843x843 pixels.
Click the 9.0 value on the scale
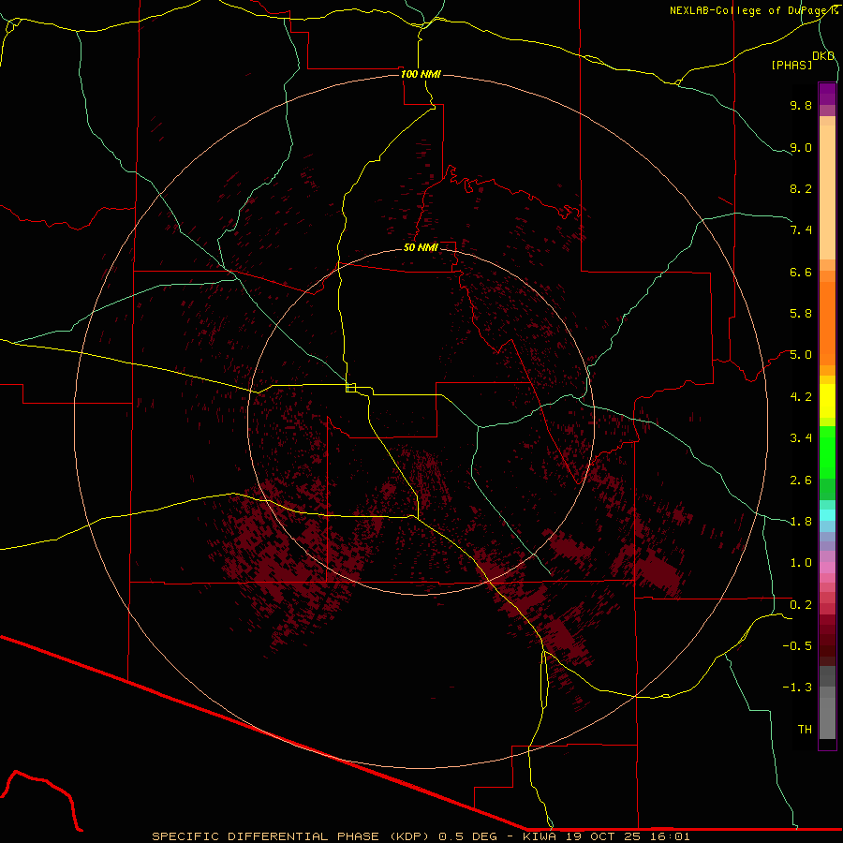[x=801, y=147]
